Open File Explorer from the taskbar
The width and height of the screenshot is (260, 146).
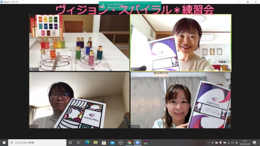tap(96, 142)
